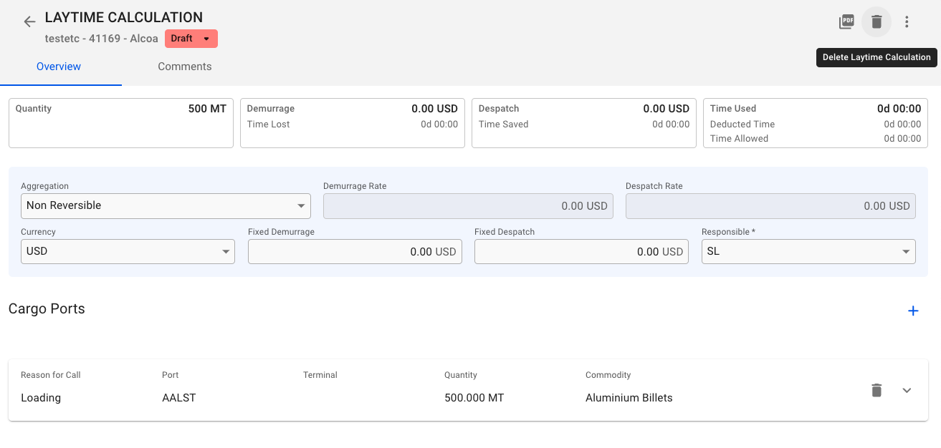Delete the laytime calculation via trash icon
The height and width of the screenshot is (448, 941).
point(876,21)
